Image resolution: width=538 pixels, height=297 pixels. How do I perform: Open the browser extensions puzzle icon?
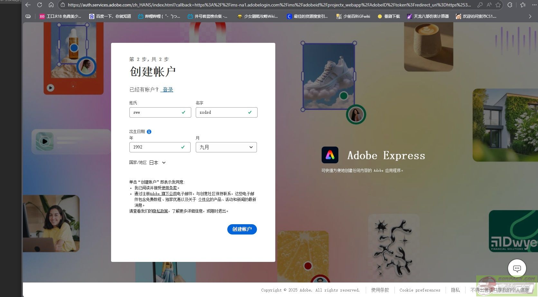510,5
